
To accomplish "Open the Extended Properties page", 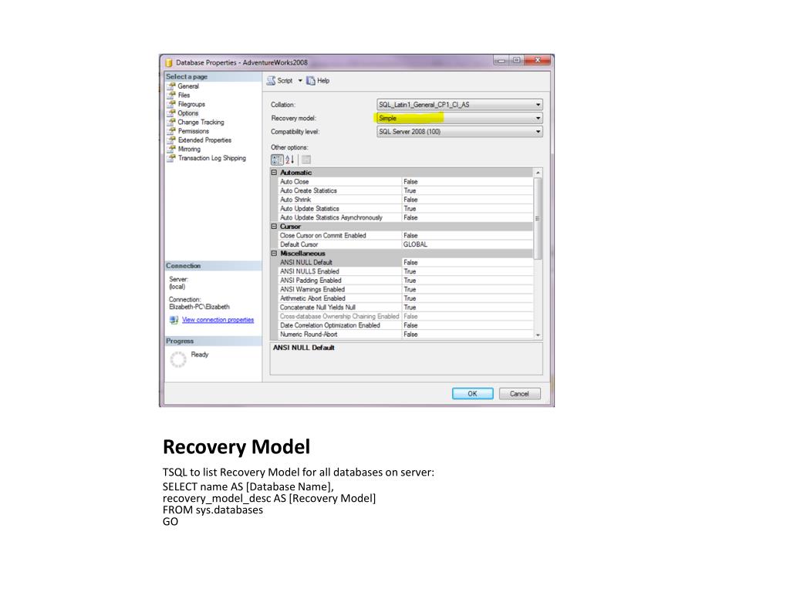I will coord(204,140).
